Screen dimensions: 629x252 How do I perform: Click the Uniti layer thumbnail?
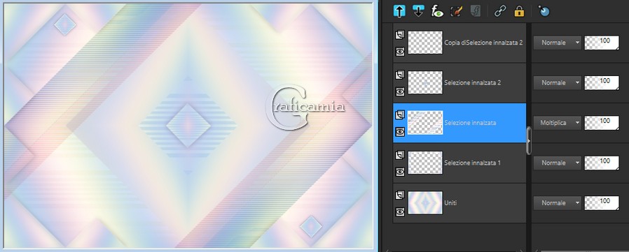tap(425, 203)
